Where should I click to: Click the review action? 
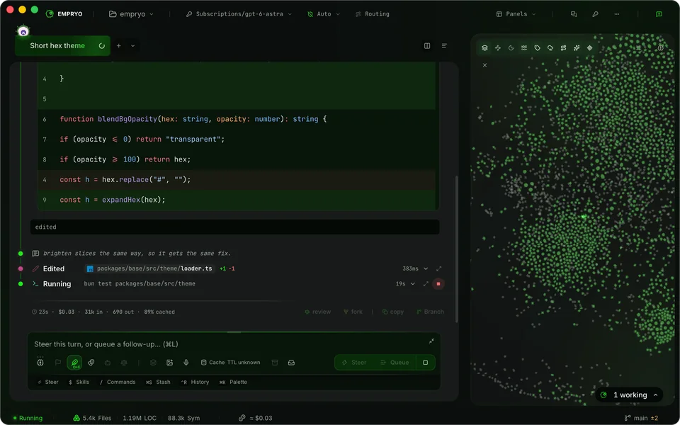pyautogui.click(x=317, y=312)
